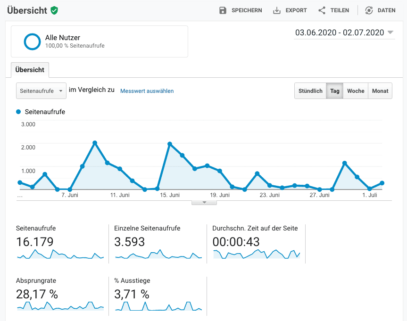Click the Export download icon

(277, 10)
